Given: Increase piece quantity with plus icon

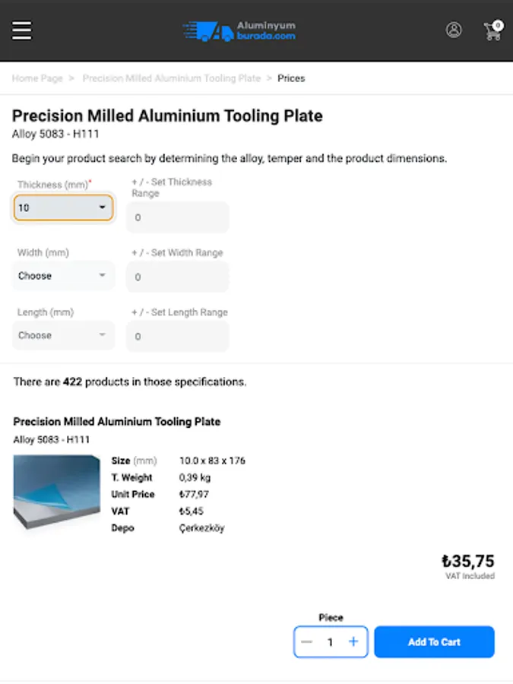Looking at the screenshot, I should [353, 642].
